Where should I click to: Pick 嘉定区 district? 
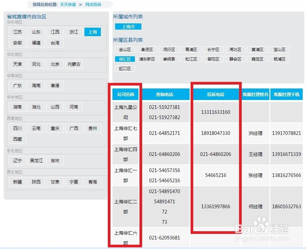(258, 59)
